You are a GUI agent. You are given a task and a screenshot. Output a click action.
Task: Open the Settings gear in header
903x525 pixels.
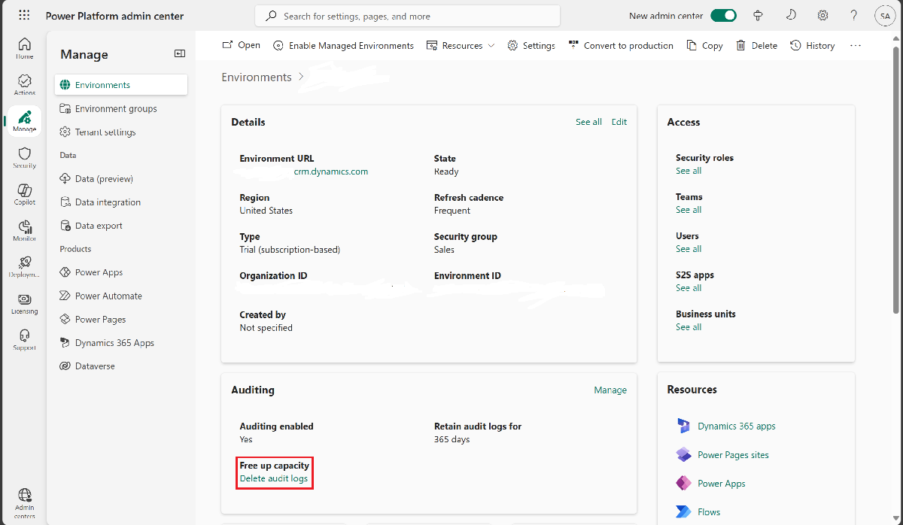click(823, 16)
